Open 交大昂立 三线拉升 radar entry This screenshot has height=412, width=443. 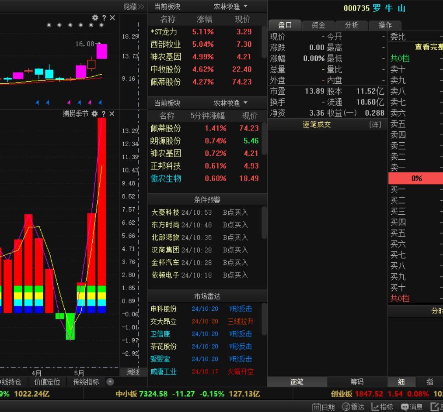[205, 322]
